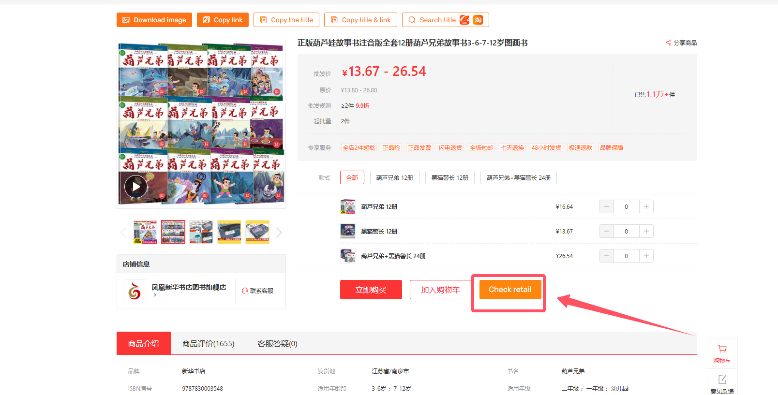Open the 商品评价(1655) tab
Screen dimensions: 778x395
[208, 343]
